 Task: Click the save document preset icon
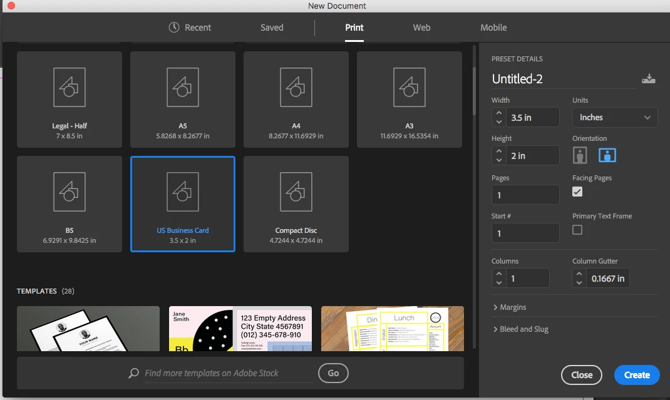(648, 79)
